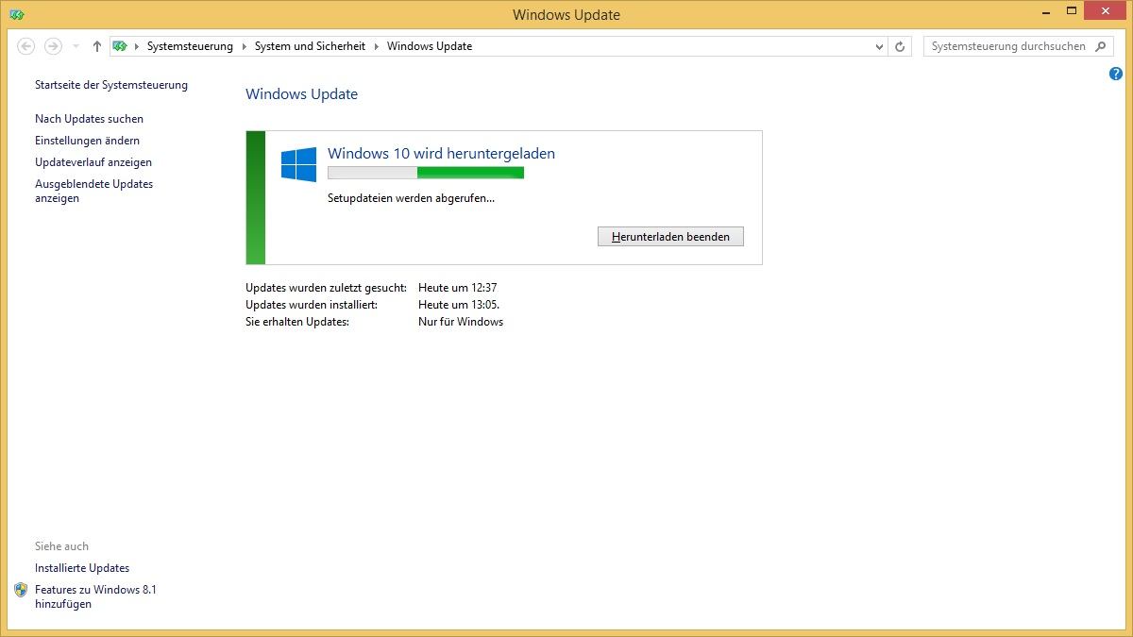View Updateverlauf anzeigen

click(x=93, y=162)
